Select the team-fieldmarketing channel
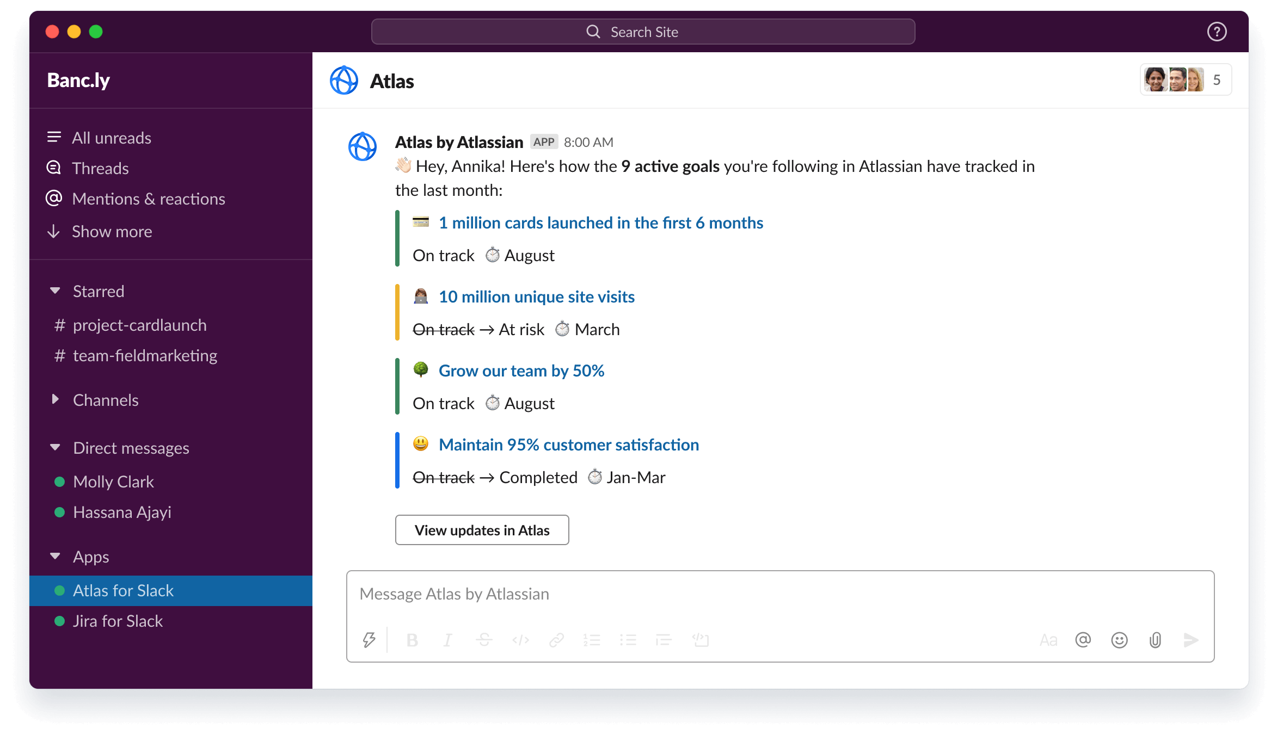 pos(144,356)
